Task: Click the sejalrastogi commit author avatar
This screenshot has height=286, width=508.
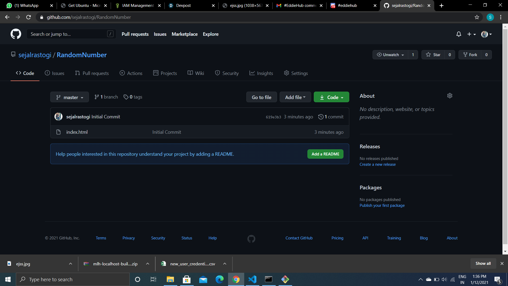Action: pos(58,117)
